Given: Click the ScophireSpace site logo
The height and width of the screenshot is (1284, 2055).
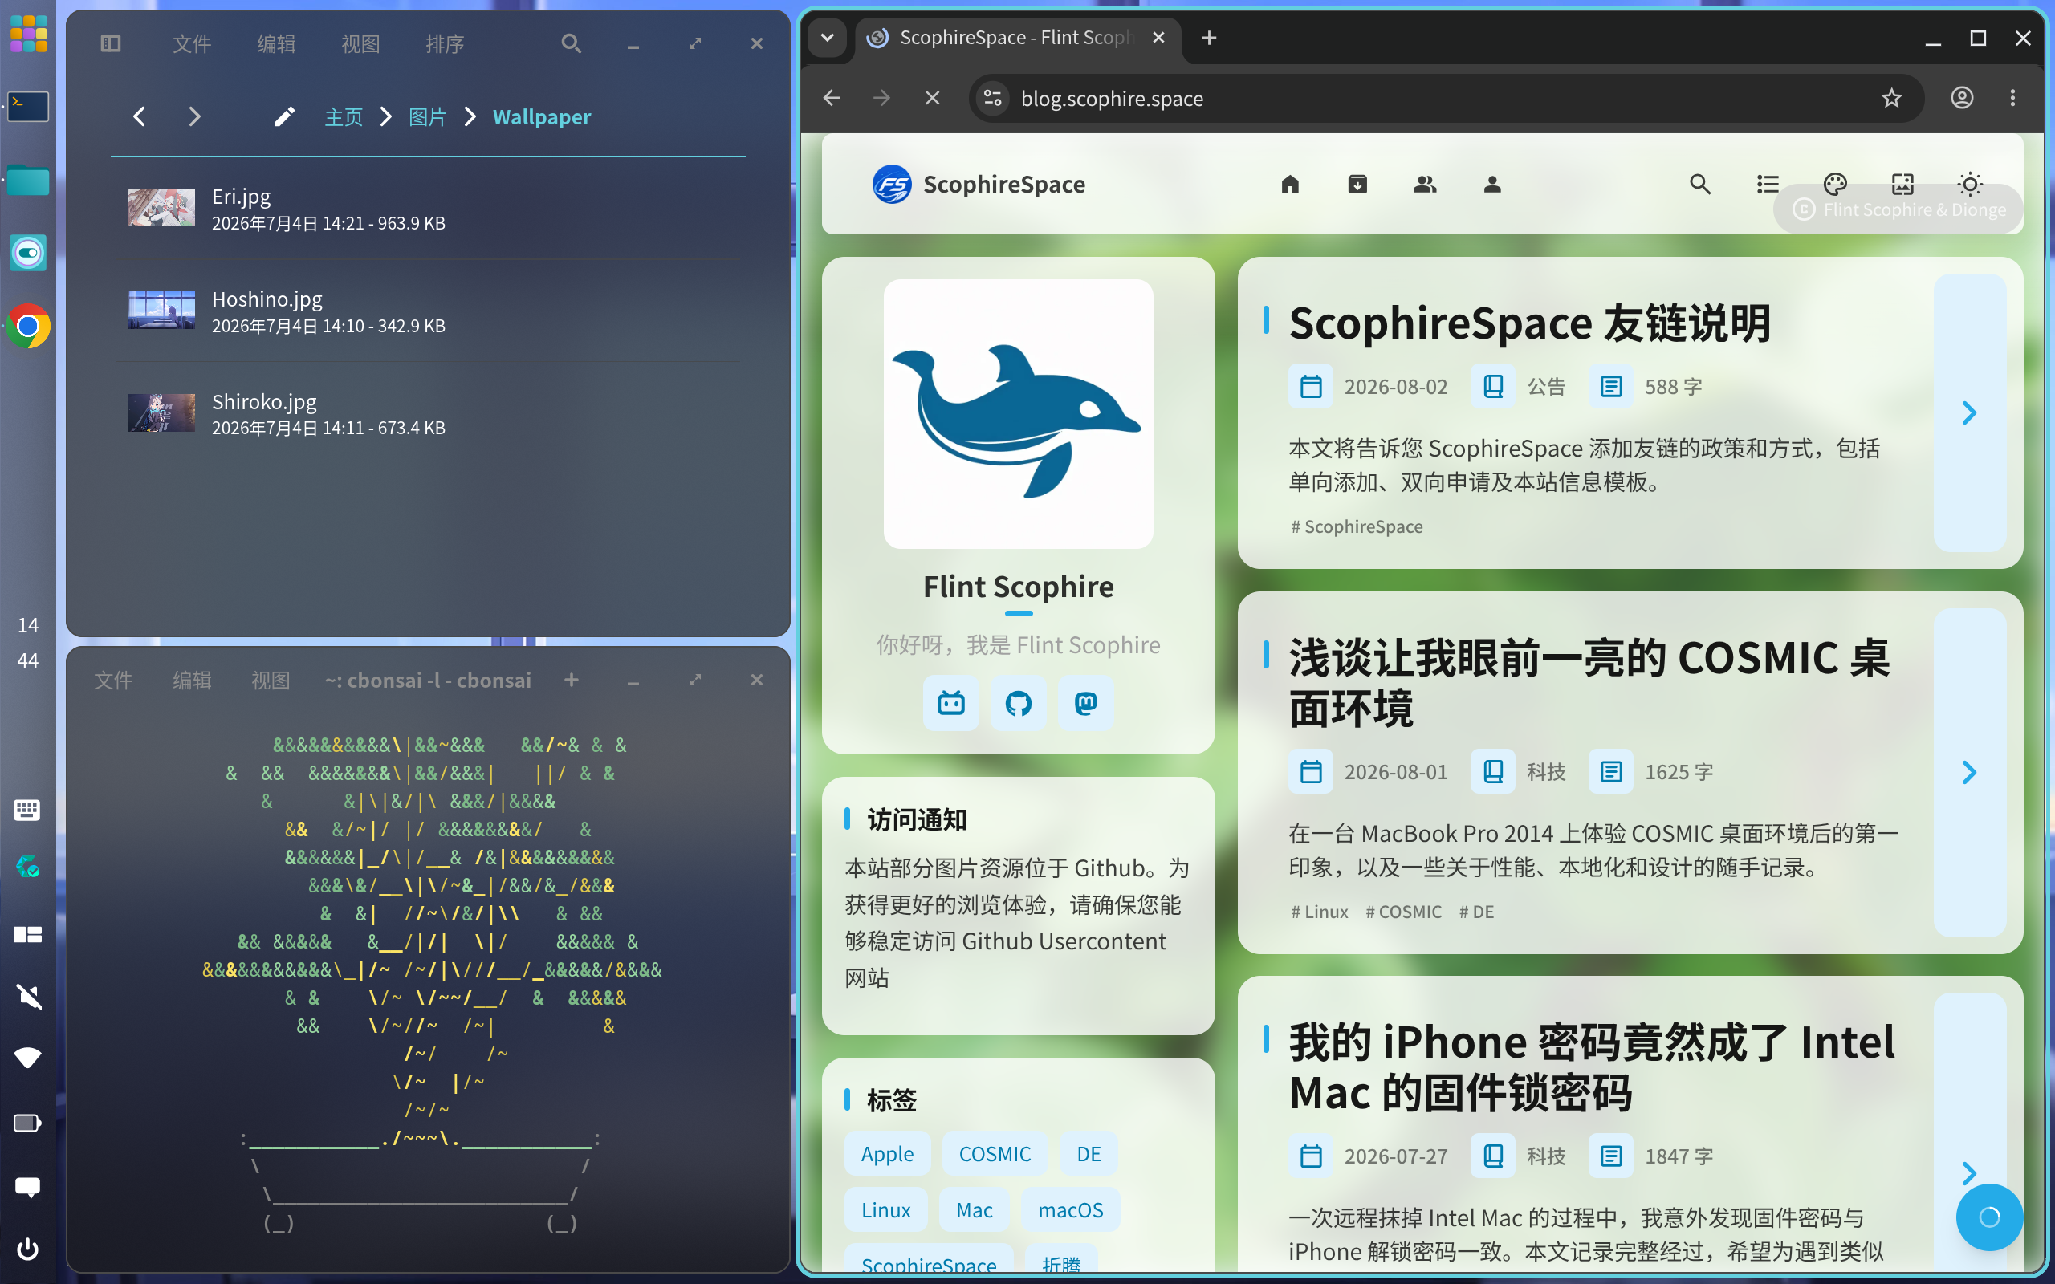Looking at the screenshot, I should (979, 185).
